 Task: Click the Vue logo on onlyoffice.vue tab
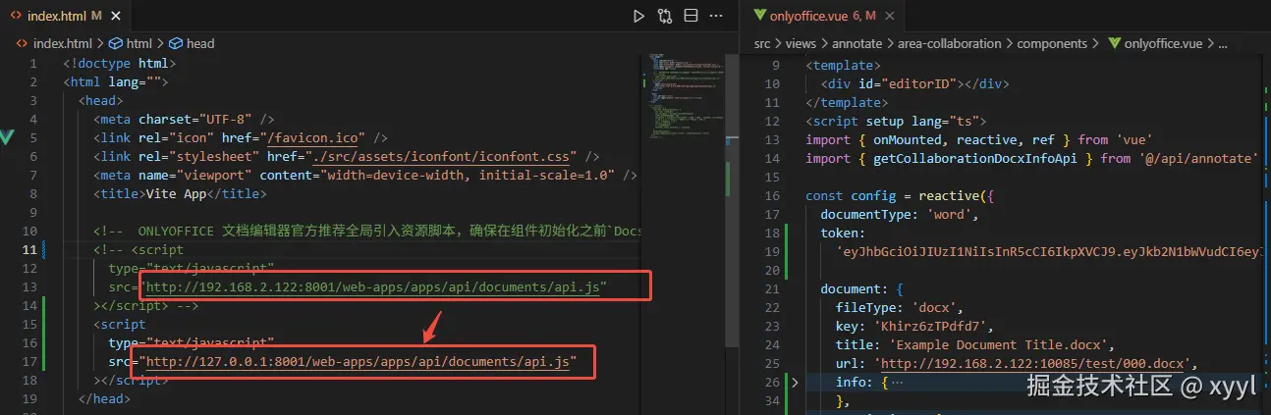coord(759,16)
